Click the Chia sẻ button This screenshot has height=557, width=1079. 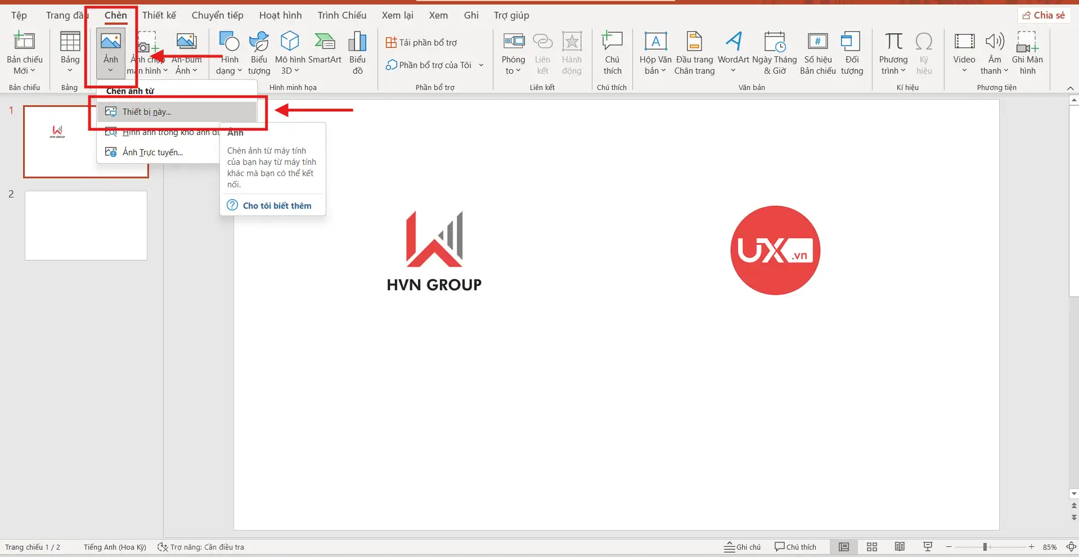point(1044,15)
